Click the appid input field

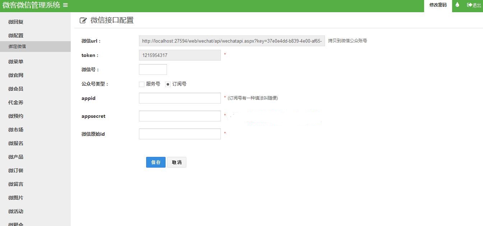point(180,98)
